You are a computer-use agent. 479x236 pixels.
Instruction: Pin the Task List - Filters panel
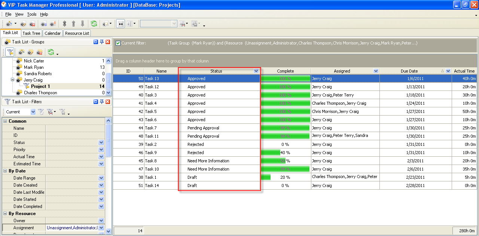pyautogui.click(x=101, y=102)
